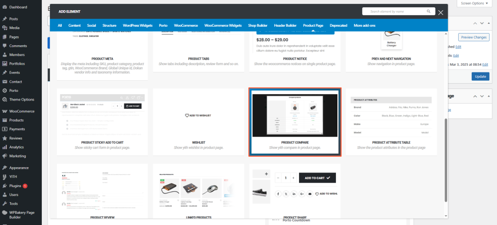The height and width of the screenshot is (225, 497).
Task: Switch to the Shop Builder tab
Action: point(258,25)
